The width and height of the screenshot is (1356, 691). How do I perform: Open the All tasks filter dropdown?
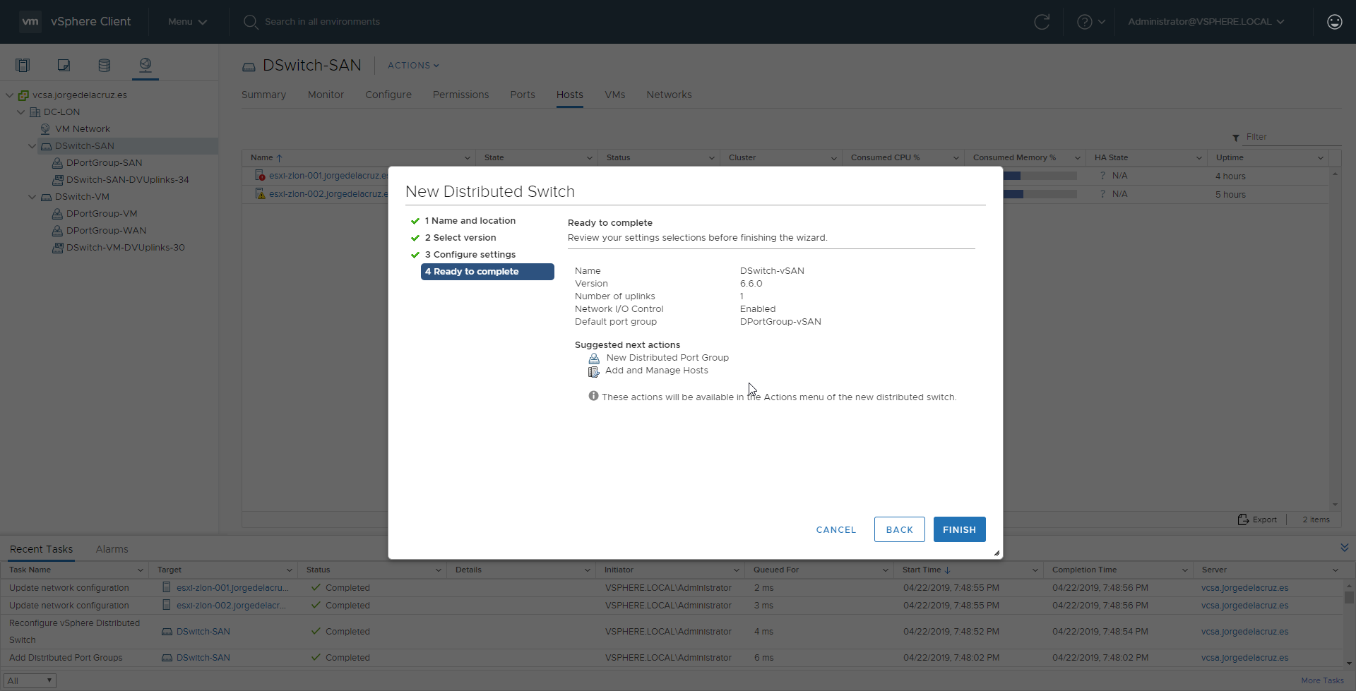pos(30,680)
